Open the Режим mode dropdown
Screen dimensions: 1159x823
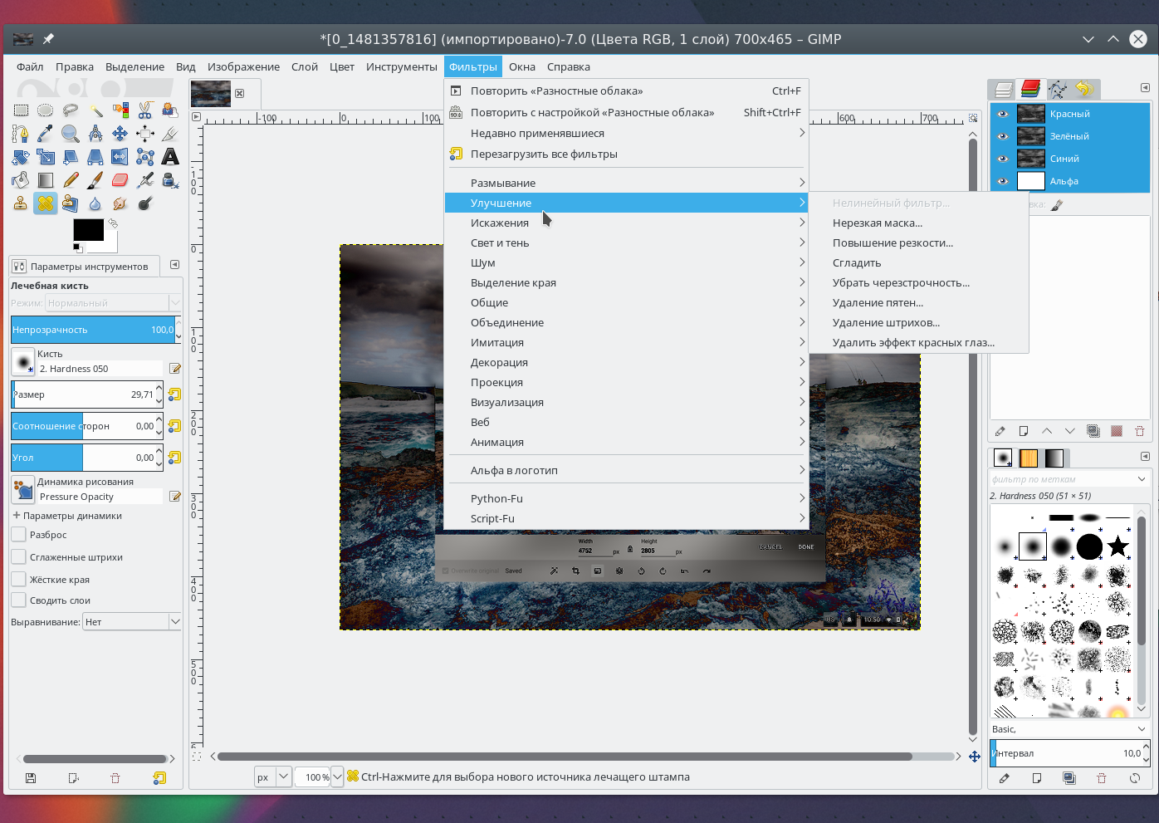(113, 303)
